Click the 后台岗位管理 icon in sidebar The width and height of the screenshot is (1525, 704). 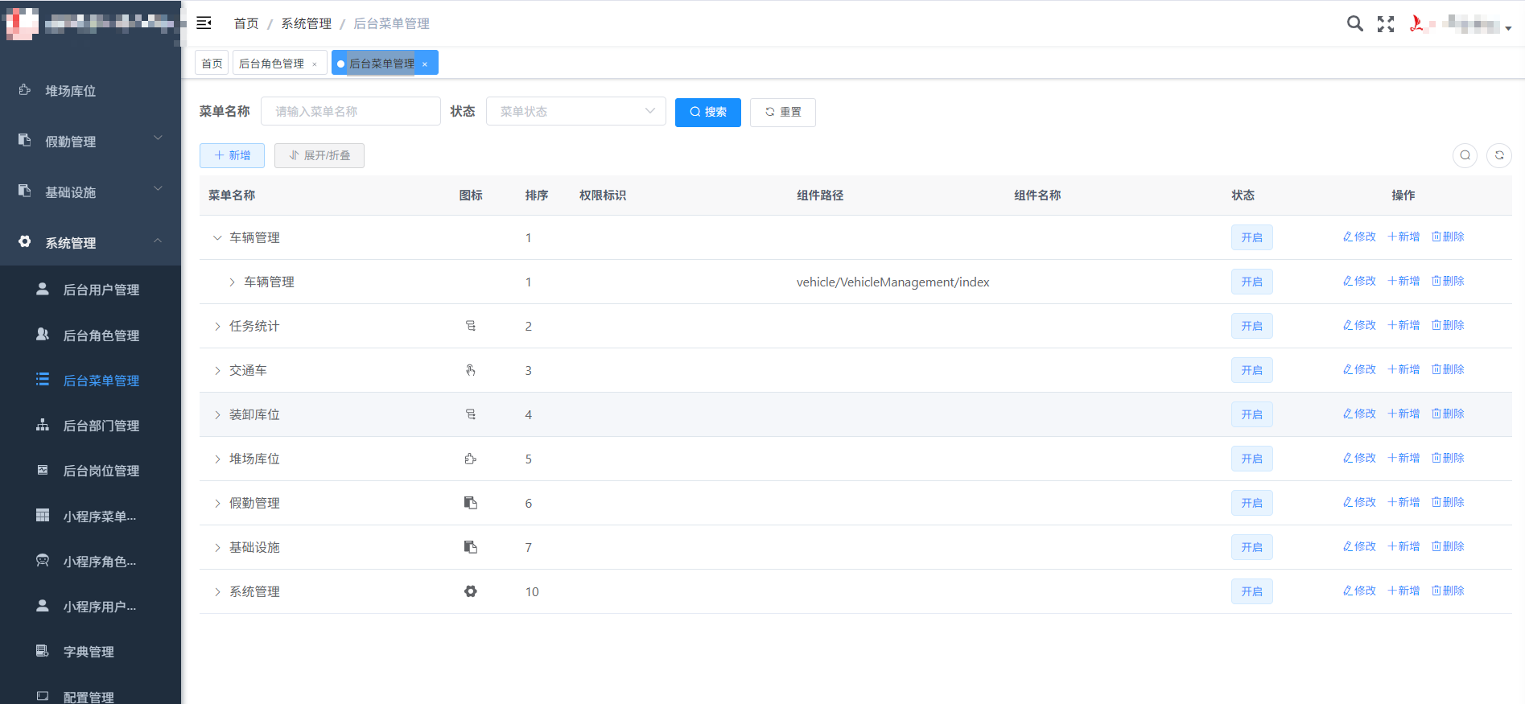[x=43, y=470]
